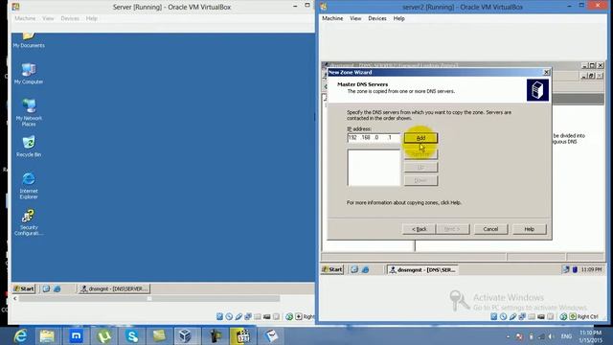Select My Network Places desktop icon
This screenshot has height=345, width=613.
29,112
